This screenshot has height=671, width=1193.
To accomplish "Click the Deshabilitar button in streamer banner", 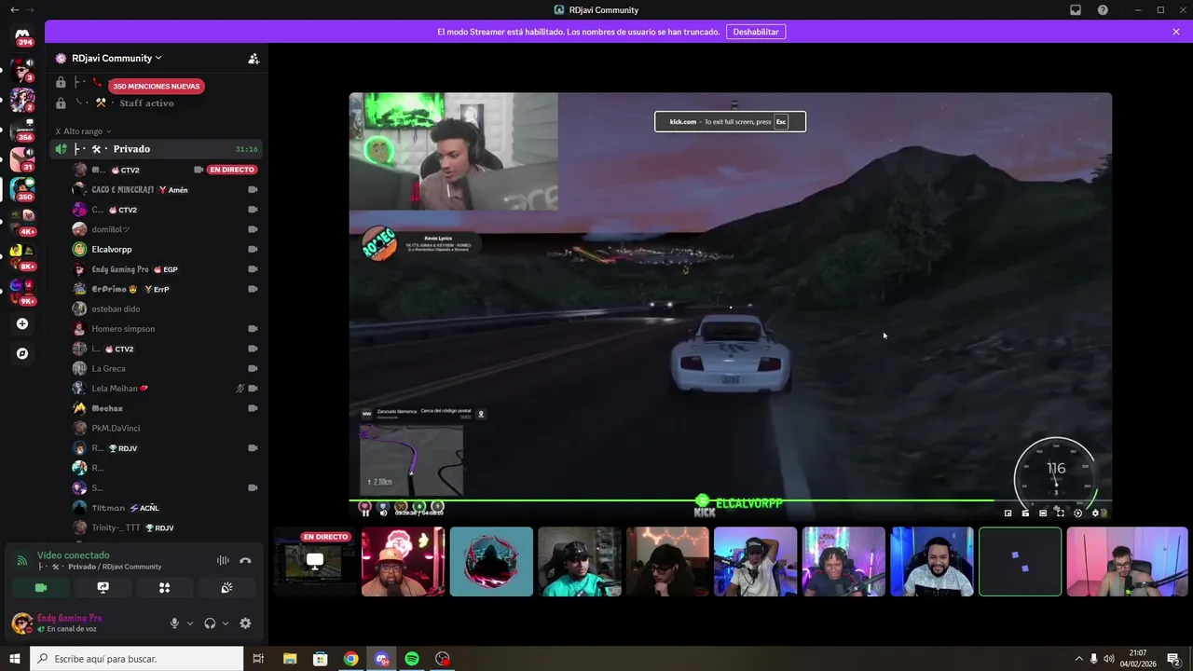I will pyautogui.click(x=756, y=32).
